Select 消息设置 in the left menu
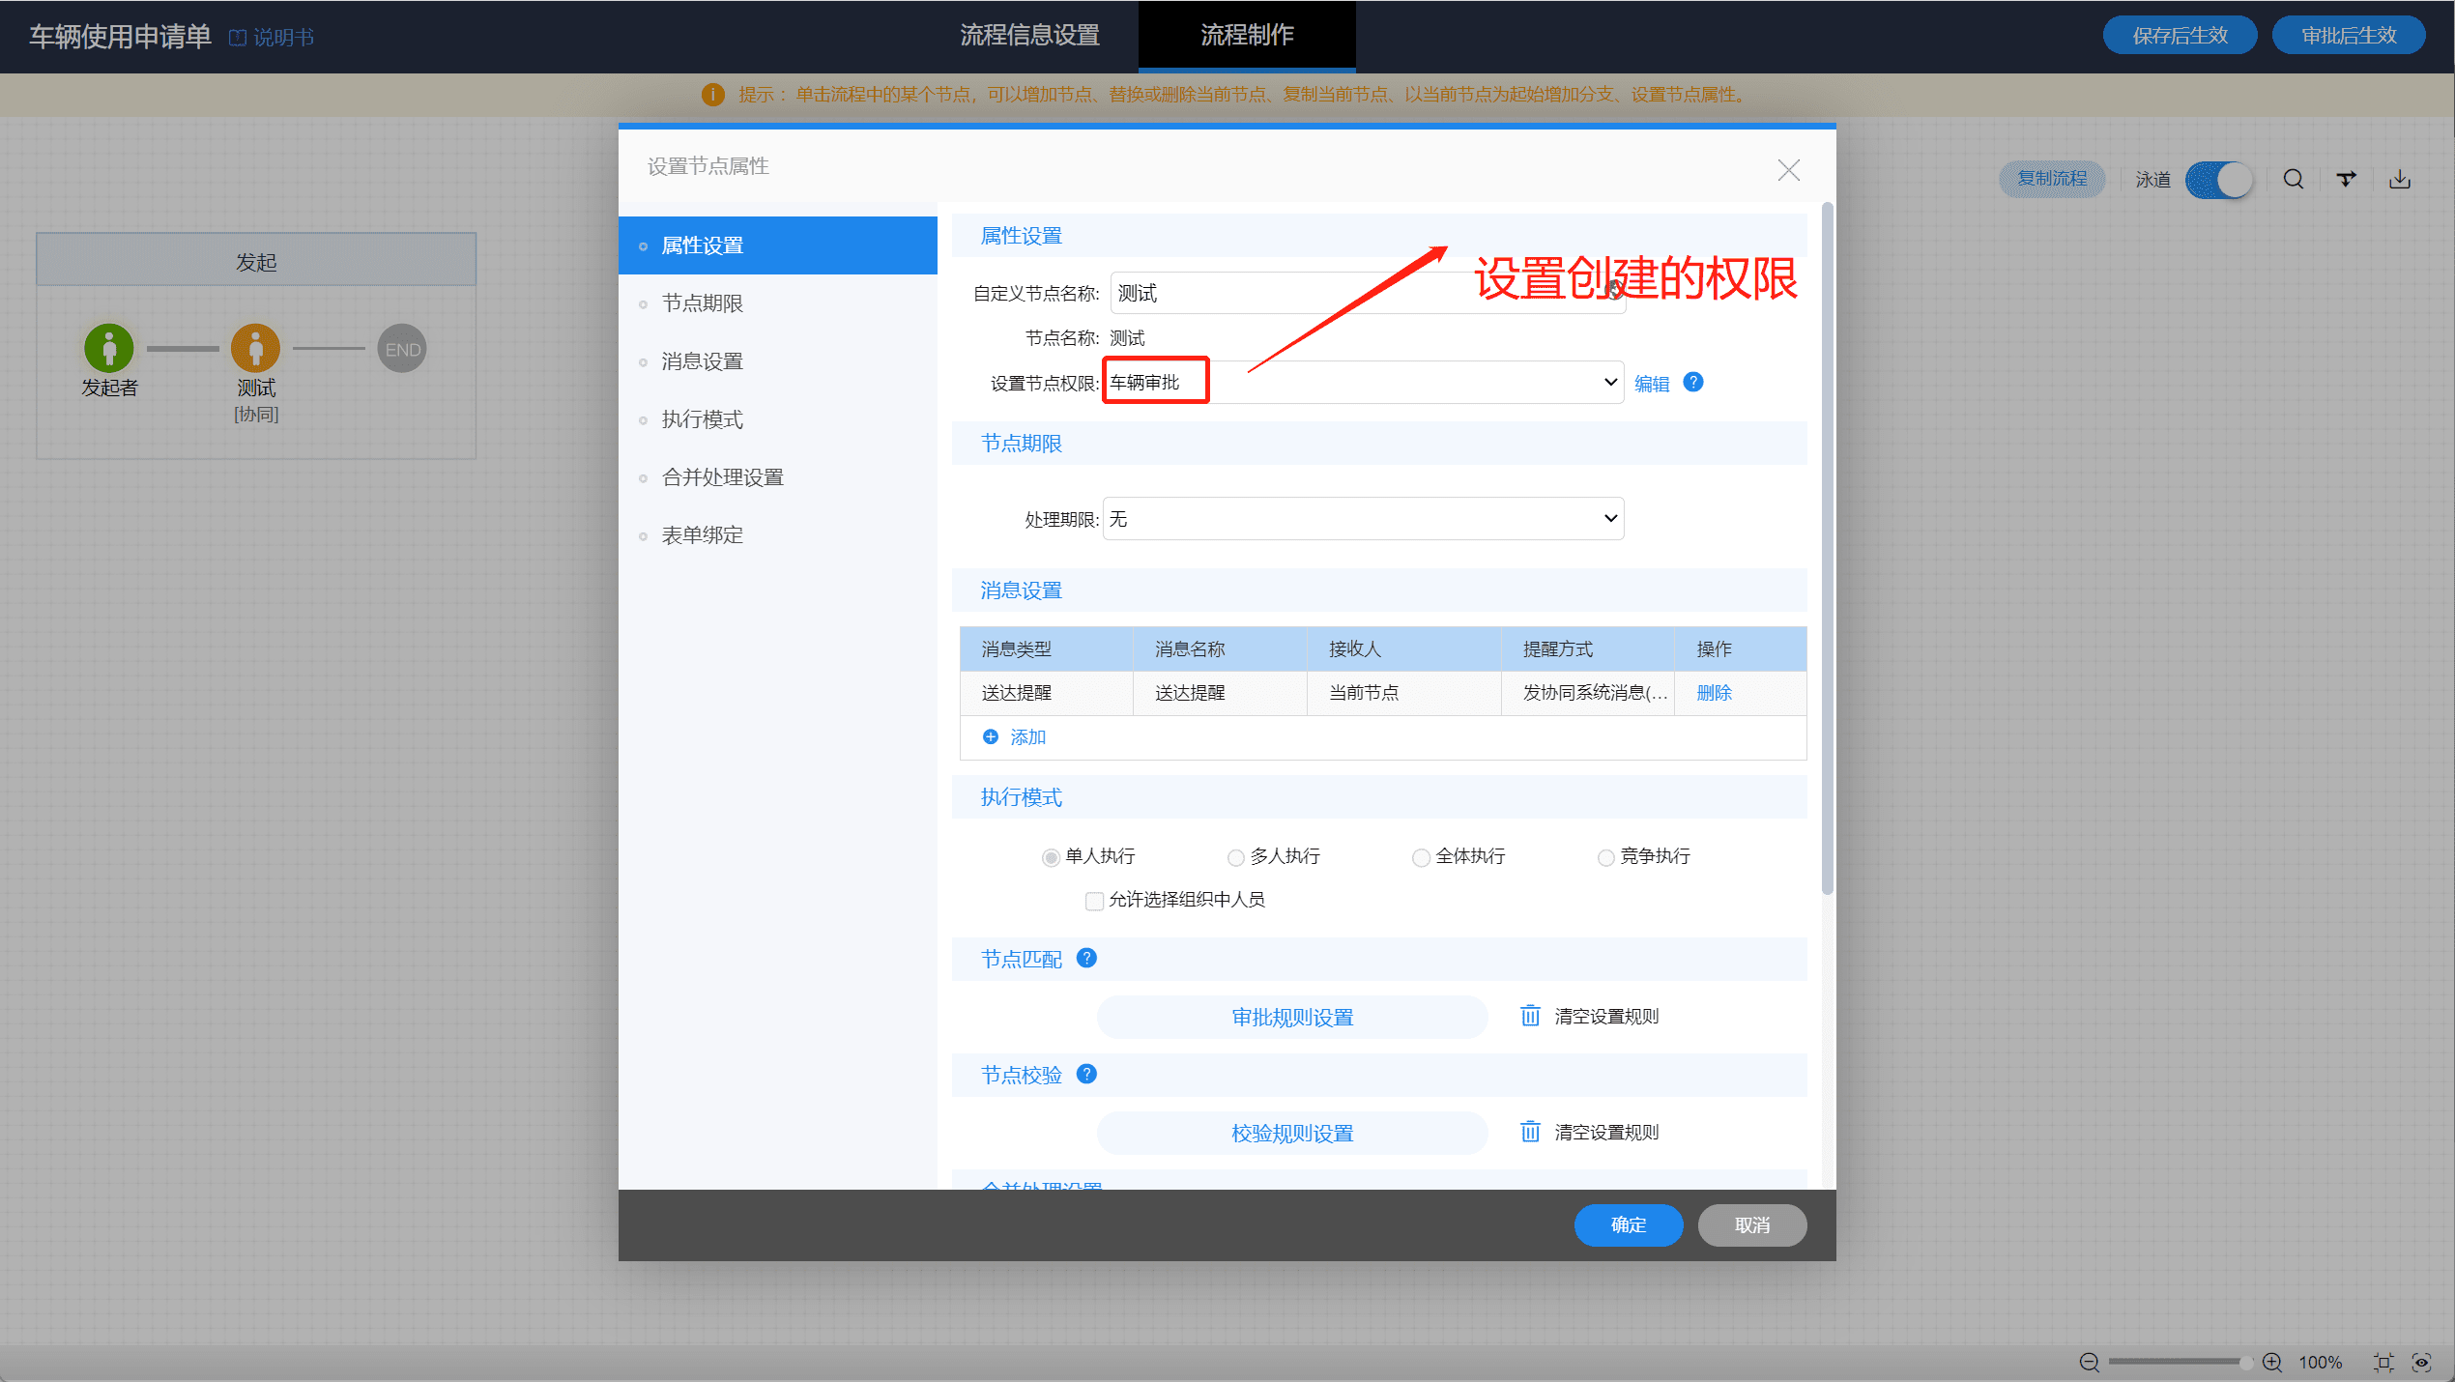 (x=778, y=361)
